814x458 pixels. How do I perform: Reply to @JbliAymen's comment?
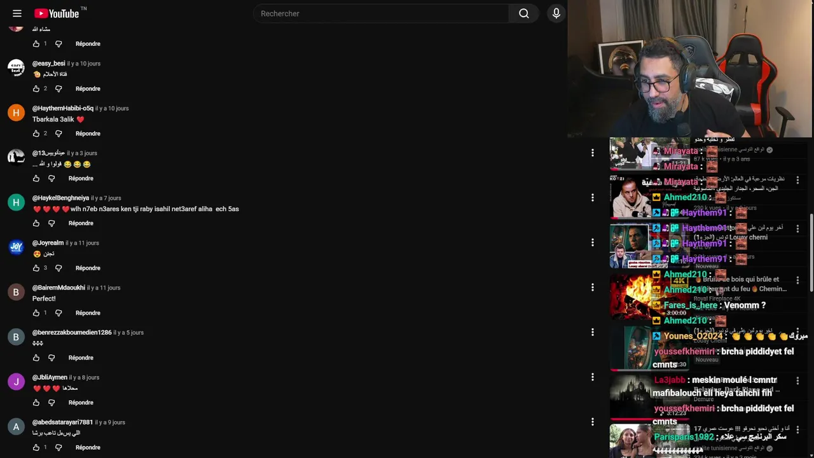pos(81,403)
